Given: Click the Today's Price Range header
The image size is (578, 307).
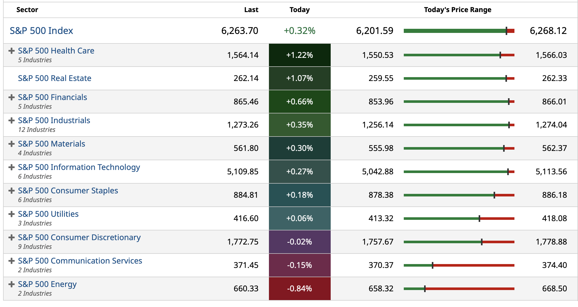Looking at the screenshot, I should pos(458,10).
